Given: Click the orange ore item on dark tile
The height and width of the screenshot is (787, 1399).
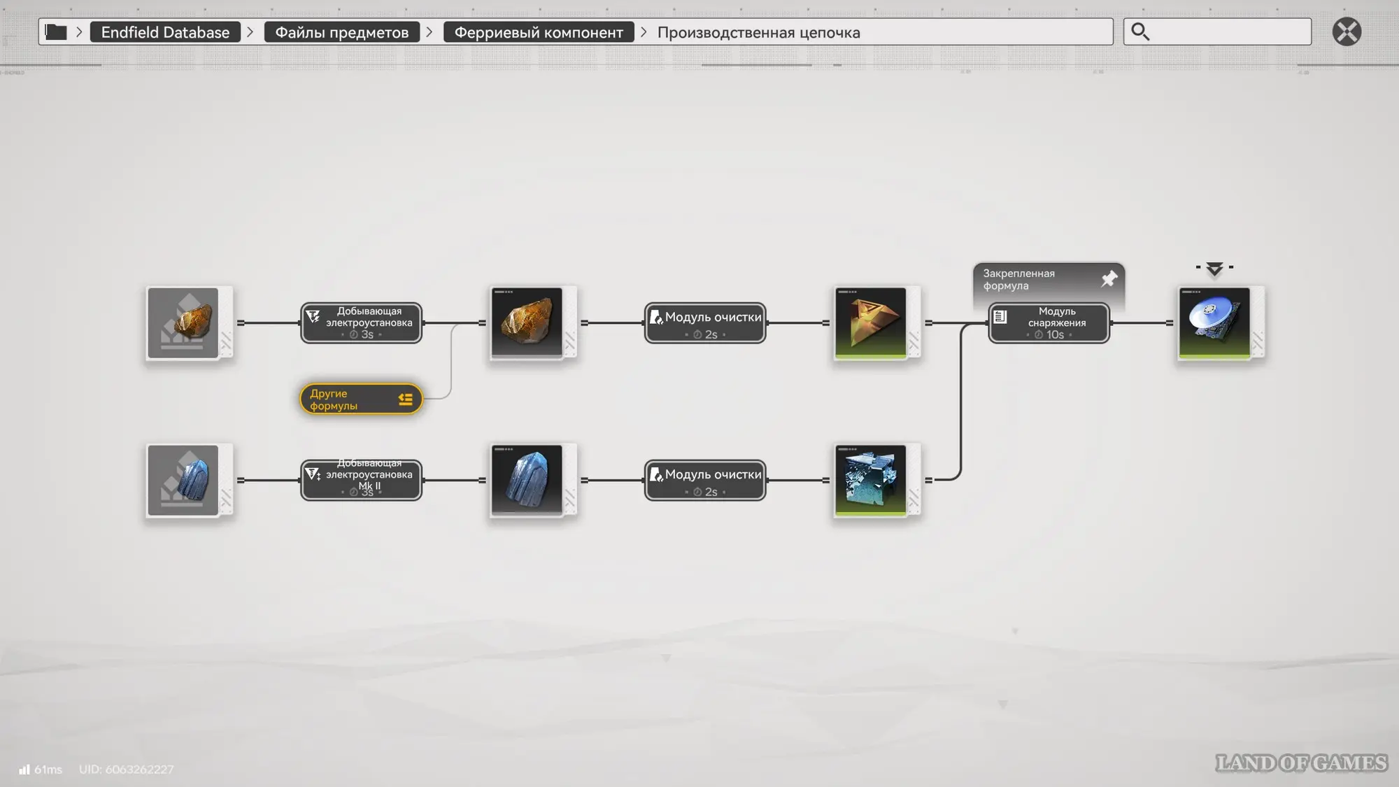Looking at the screenshot, I should click(x=527, y=322).
